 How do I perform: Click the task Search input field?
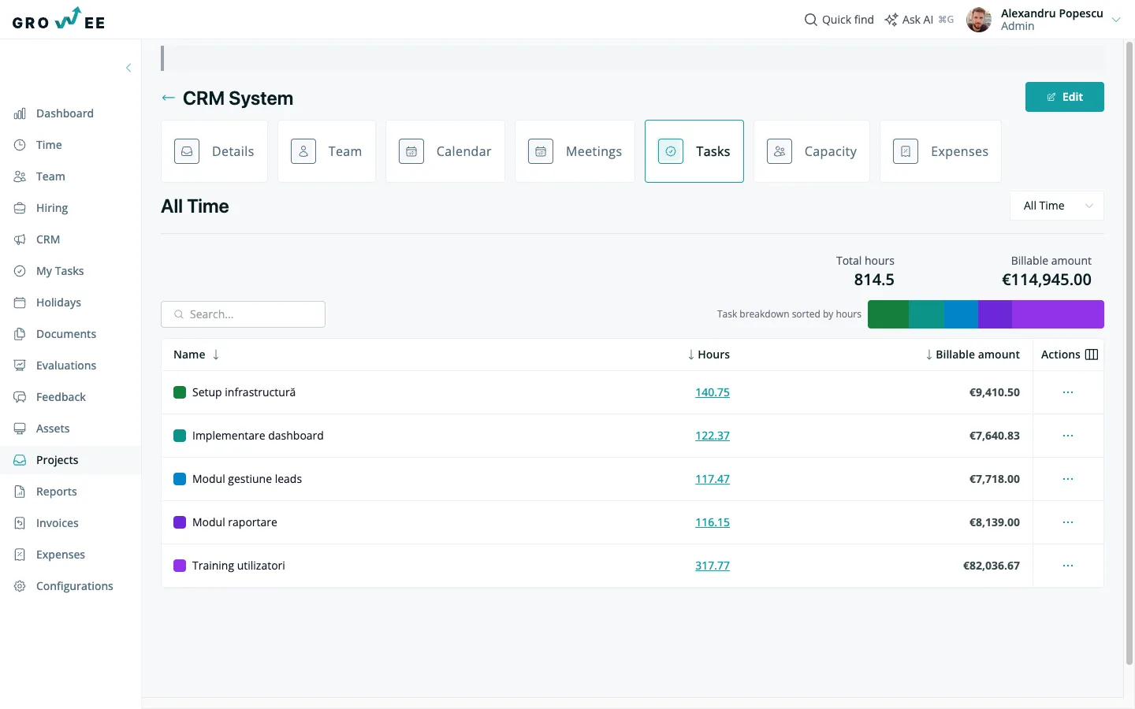tap(243, 314)
